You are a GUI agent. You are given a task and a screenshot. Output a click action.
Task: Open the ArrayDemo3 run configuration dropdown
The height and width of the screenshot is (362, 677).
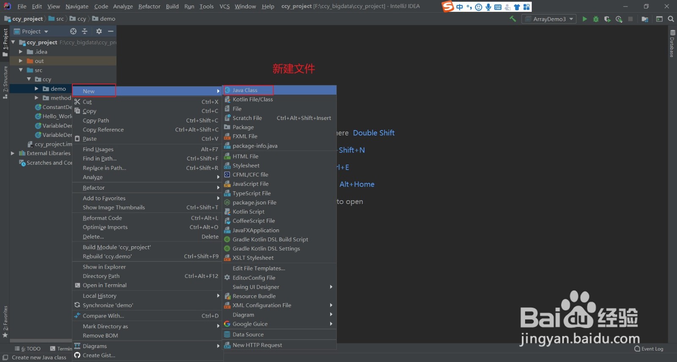[549, 19]
